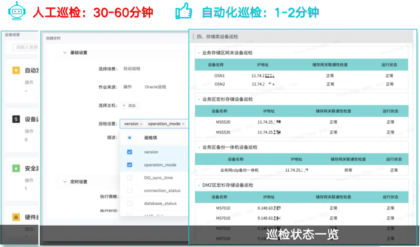Click the 业务存储区网关设备巡检 card title
The width and height of the screenshot is (420, 247).
pos(227,53)
